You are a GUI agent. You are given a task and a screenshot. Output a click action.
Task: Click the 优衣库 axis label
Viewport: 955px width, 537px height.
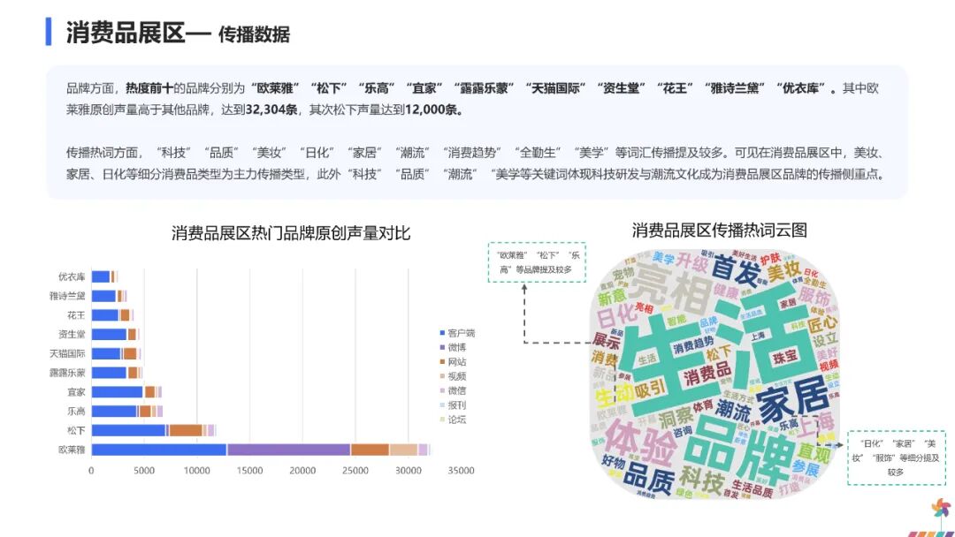click(x=72, y=276)
